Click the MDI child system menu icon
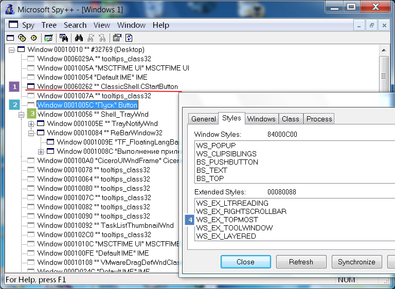 [x=13, y=25]
